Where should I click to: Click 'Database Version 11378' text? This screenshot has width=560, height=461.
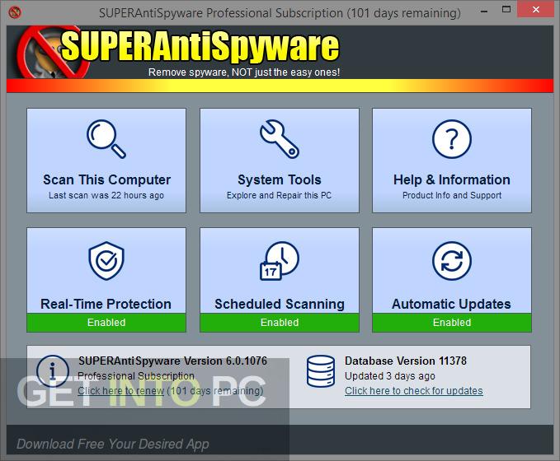(406, 361)
